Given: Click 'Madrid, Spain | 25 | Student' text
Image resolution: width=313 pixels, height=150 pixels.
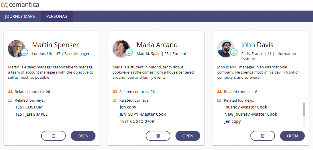Looking at the screenshot, I should pos(162,54).
